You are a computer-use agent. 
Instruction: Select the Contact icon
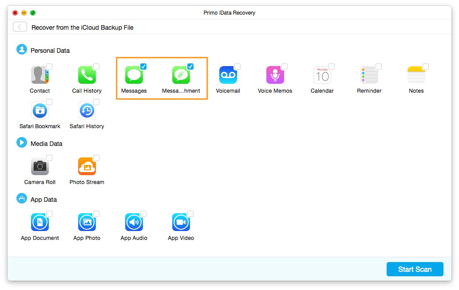(x=40, y=75)
